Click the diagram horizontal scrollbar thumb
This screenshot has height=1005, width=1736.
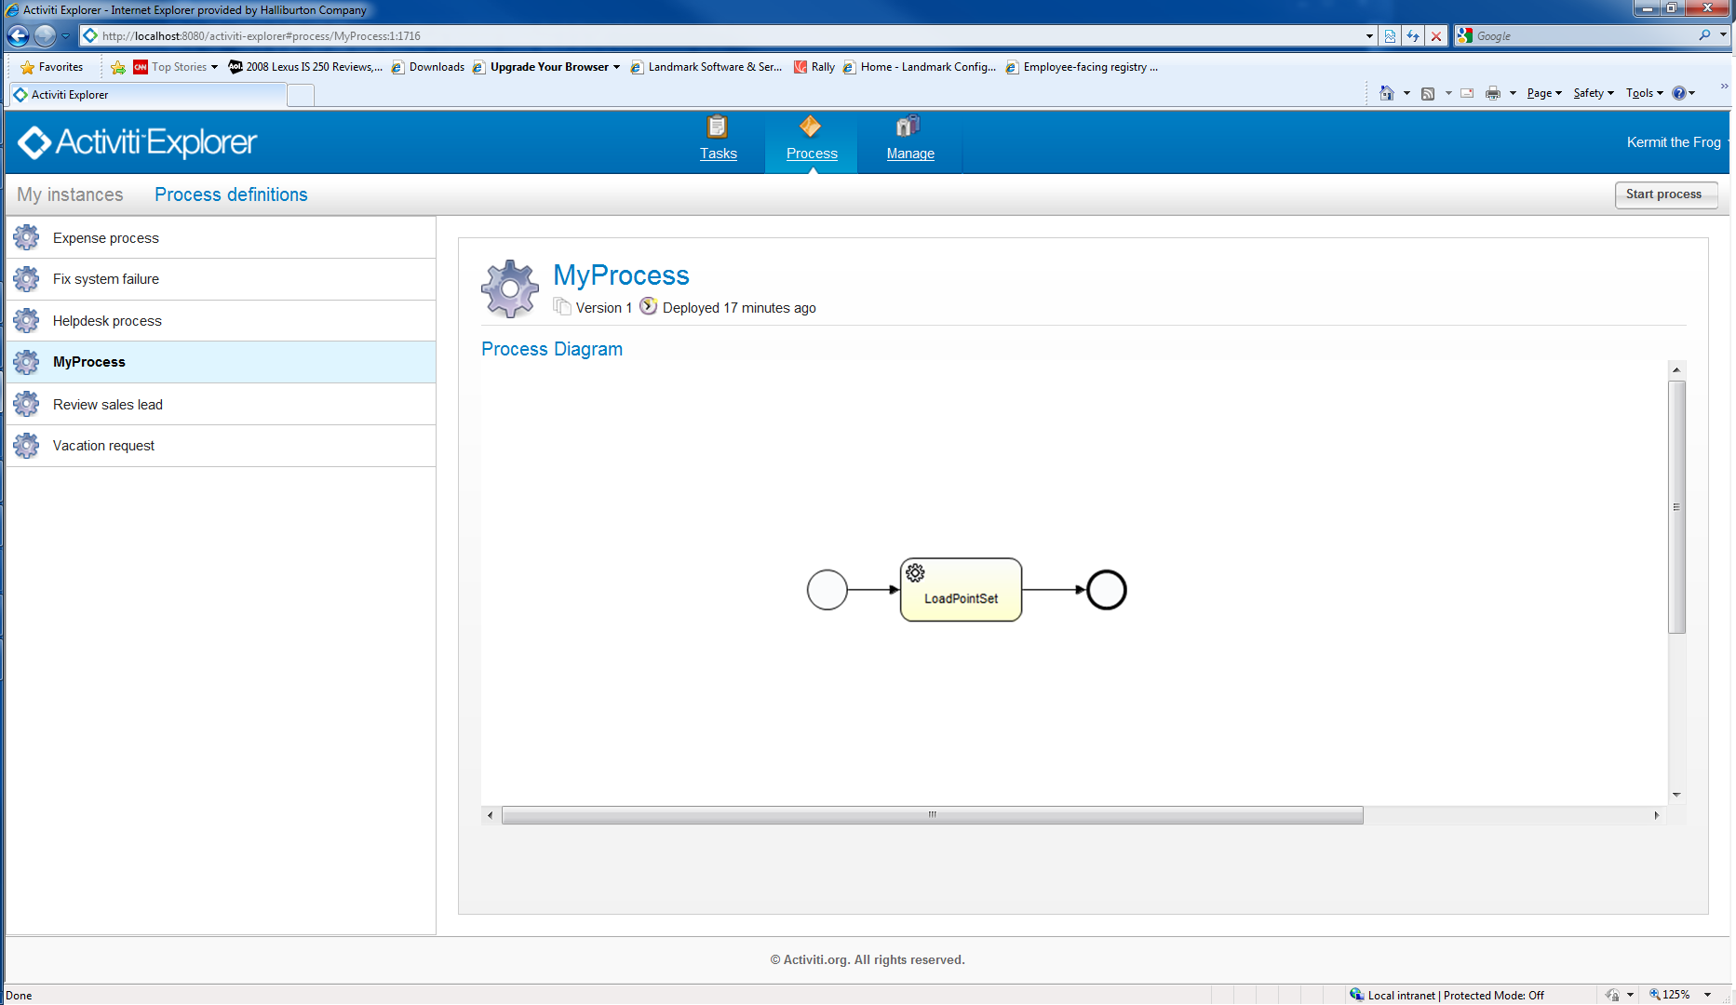932,815
